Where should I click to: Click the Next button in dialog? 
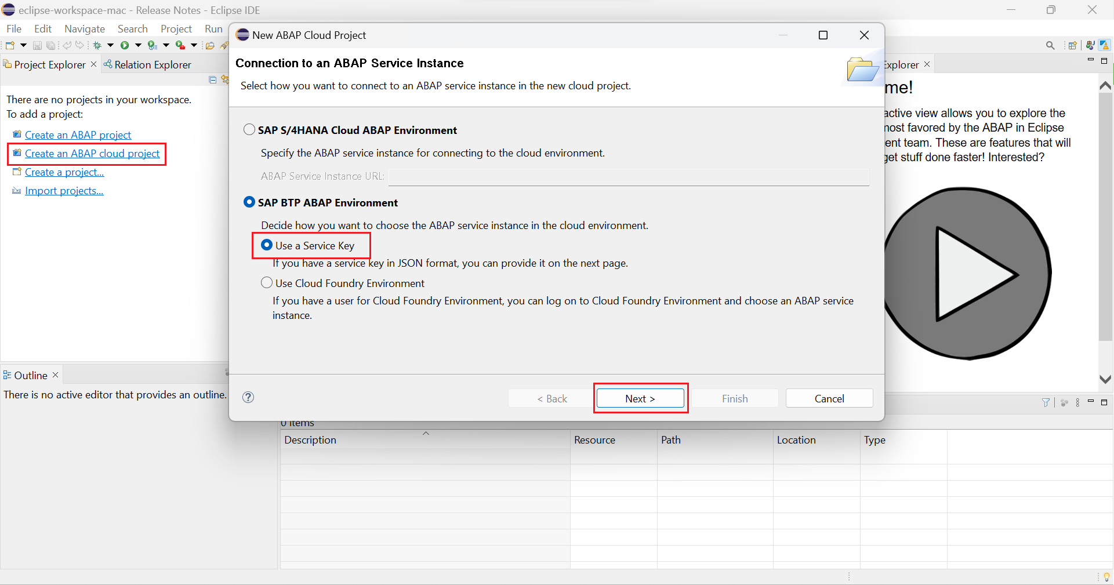click(640, 398)
